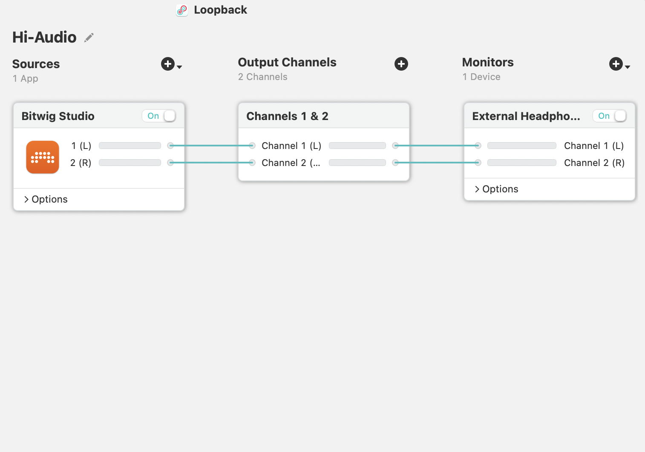Click the plus icon to add a monitor
Screen dimensions: 645x452
click(x=615, y=64)
